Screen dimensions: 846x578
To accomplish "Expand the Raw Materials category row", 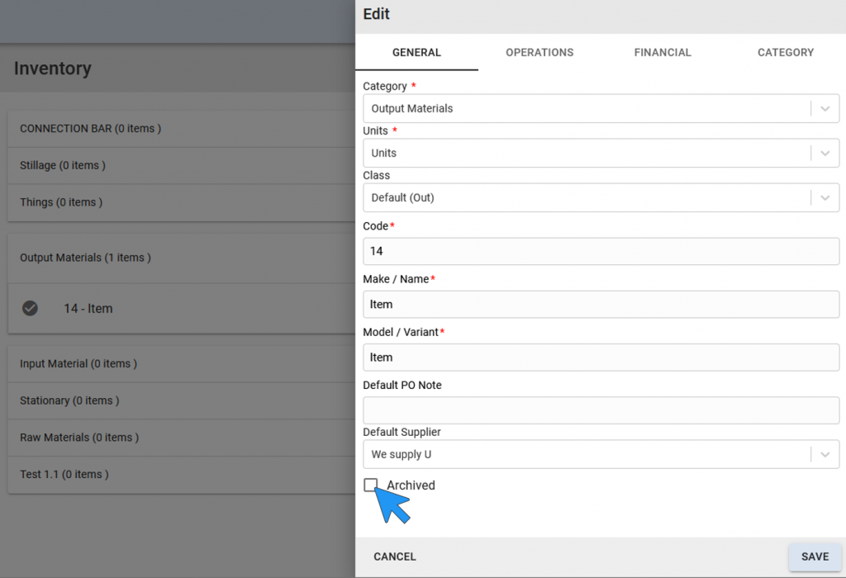I will tap(181, 438).
